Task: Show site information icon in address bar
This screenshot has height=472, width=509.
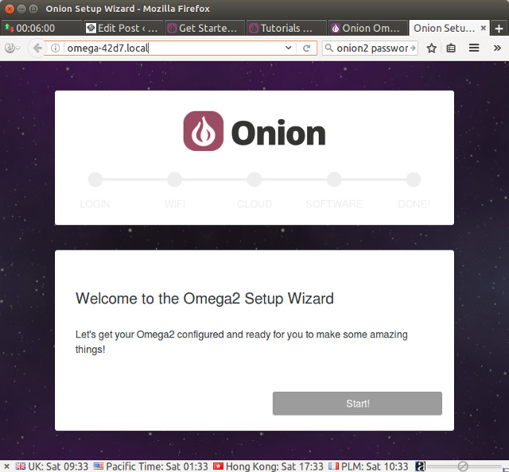Action: [x=56, y=48]
